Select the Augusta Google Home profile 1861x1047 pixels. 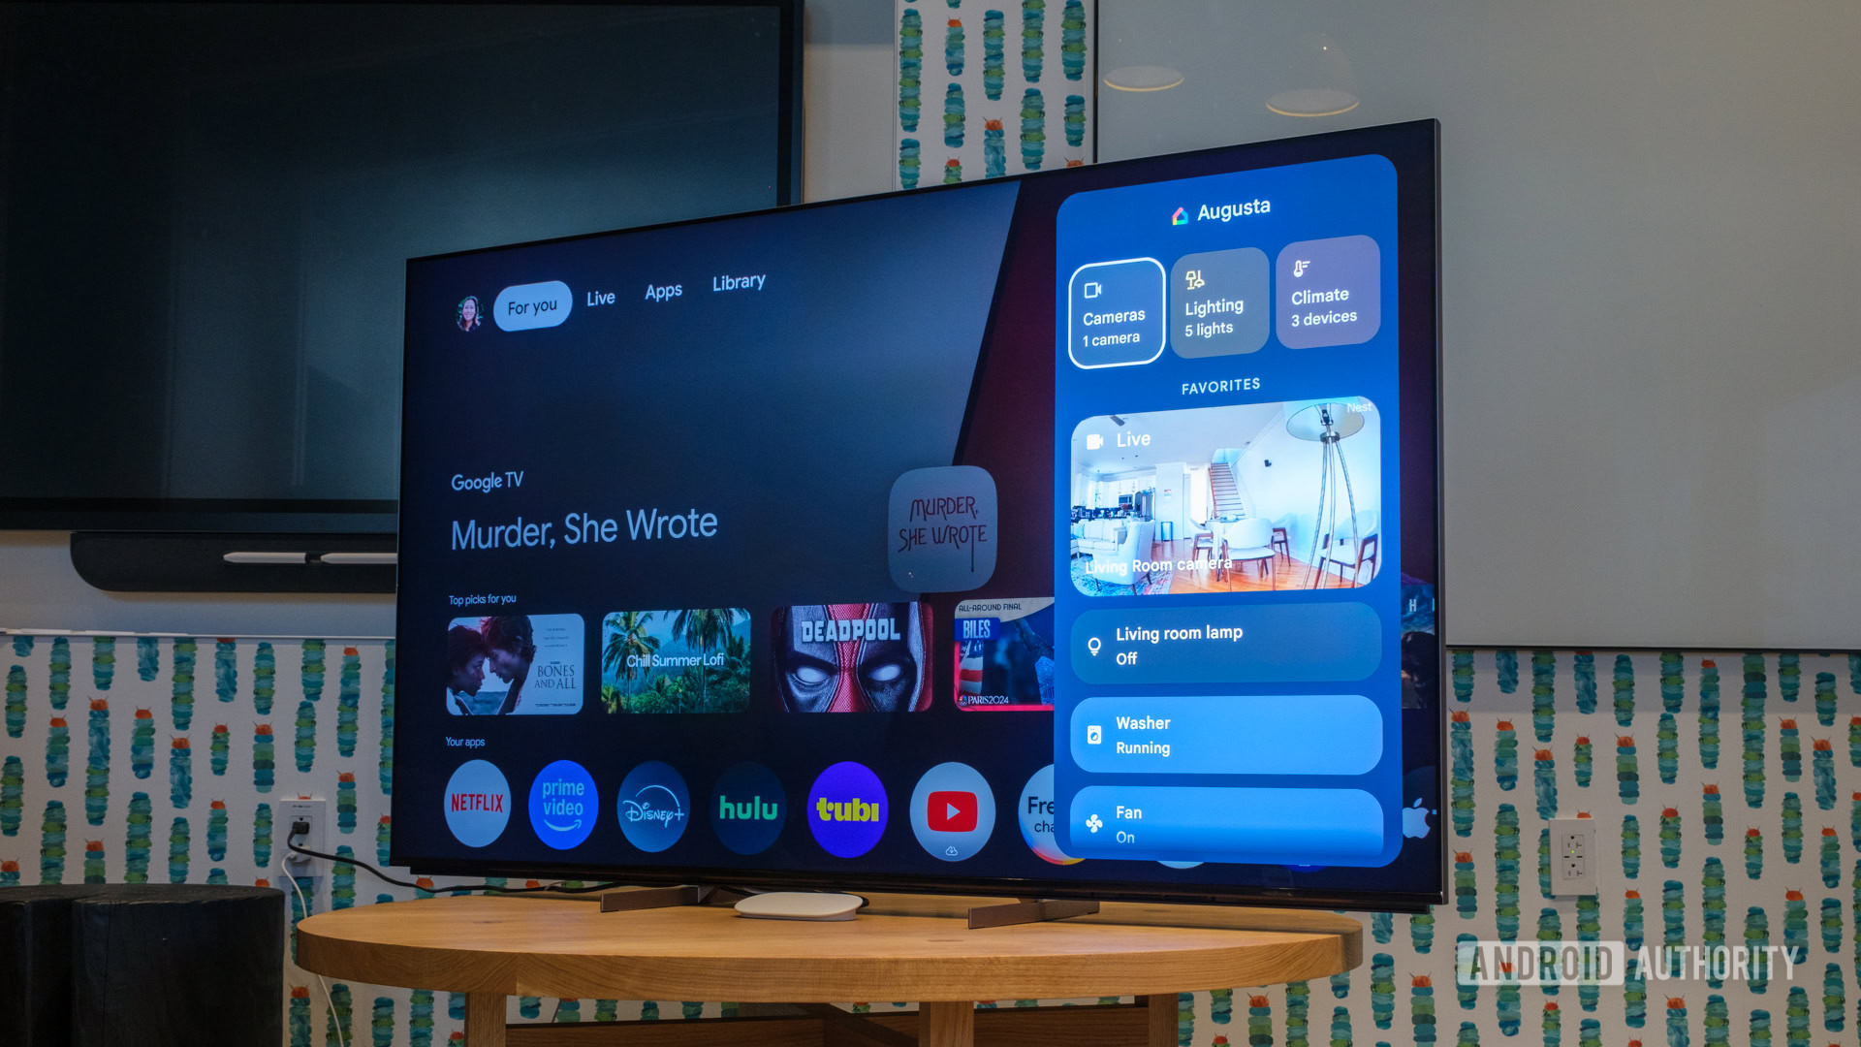pos(1224,209)
